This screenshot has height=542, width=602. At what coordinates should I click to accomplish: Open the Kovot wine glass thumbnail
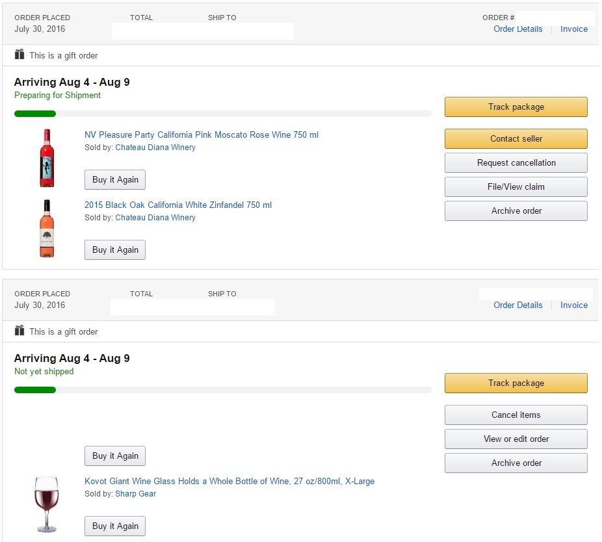pyautogui.click(x=46, y=504)
